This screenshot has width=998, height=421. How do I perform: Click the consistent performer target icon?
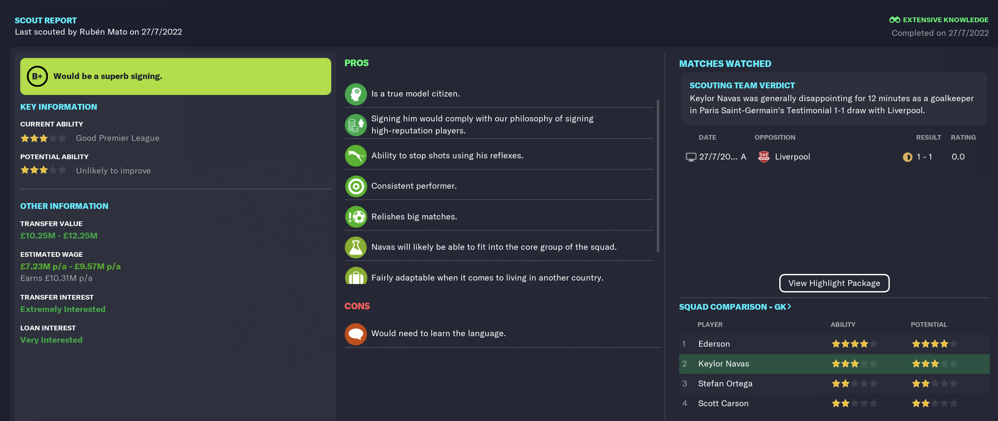[356, 186]
